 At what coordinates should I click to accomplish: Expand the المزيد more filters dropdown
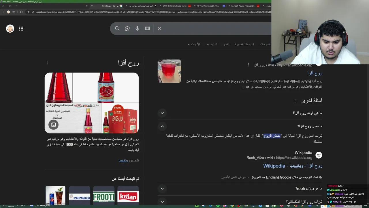pyautogui.click(x=212, y=44)
